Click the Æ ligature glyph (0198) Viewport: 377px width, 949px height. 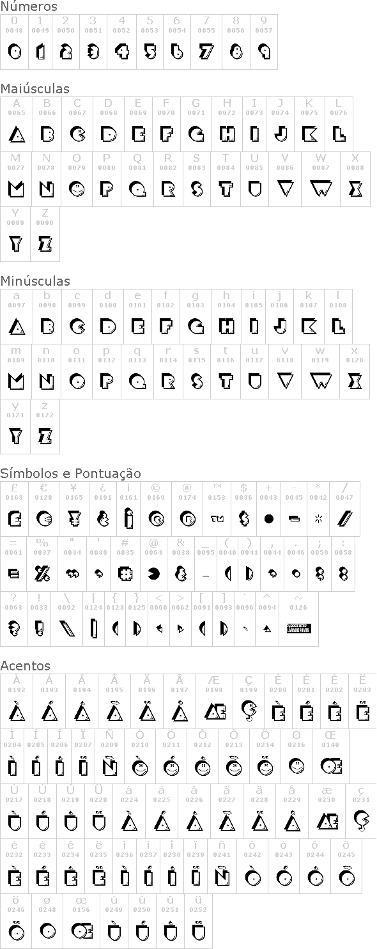click(x=214, y=711)
